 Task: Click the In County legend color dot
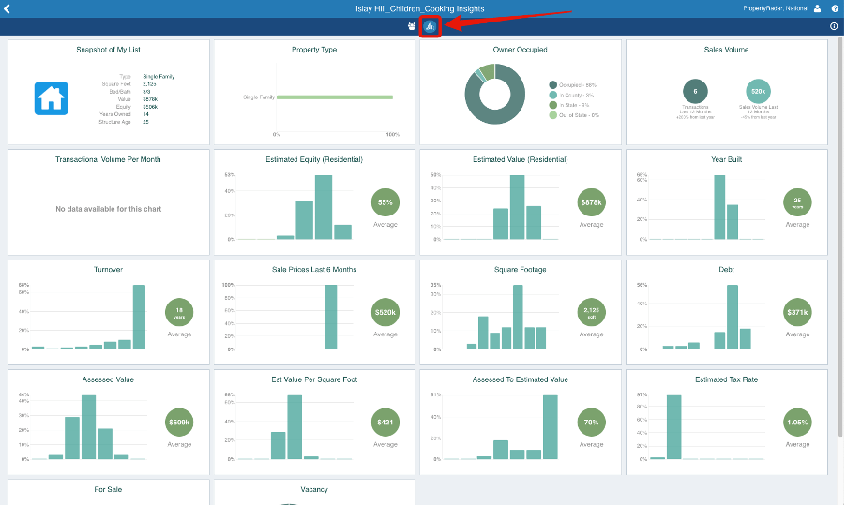[553, 95]
